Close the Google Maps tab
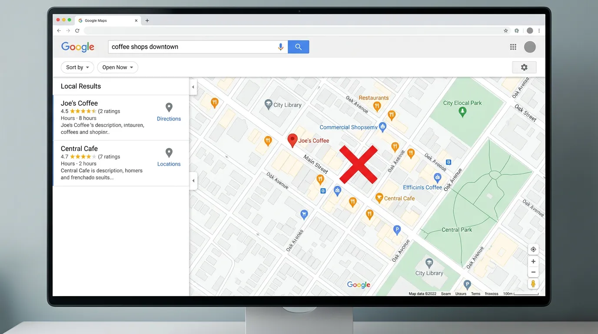 click(x=136, y=20)
